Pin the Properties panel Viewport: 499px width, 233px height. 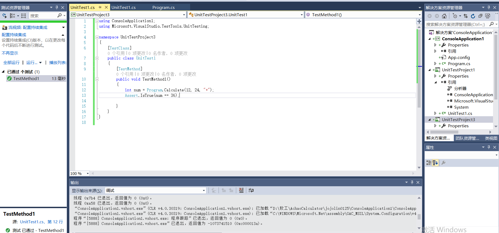[x=489, y=147]
